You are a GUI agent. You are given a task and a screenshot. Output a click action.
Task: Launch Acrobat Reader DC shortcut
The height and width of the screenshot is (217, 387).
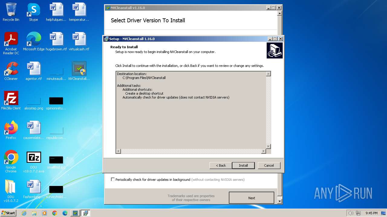(11, 43)
